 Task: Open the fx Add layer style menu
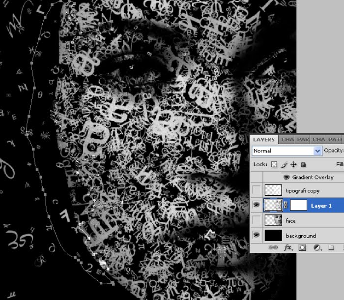click(287, 247)
